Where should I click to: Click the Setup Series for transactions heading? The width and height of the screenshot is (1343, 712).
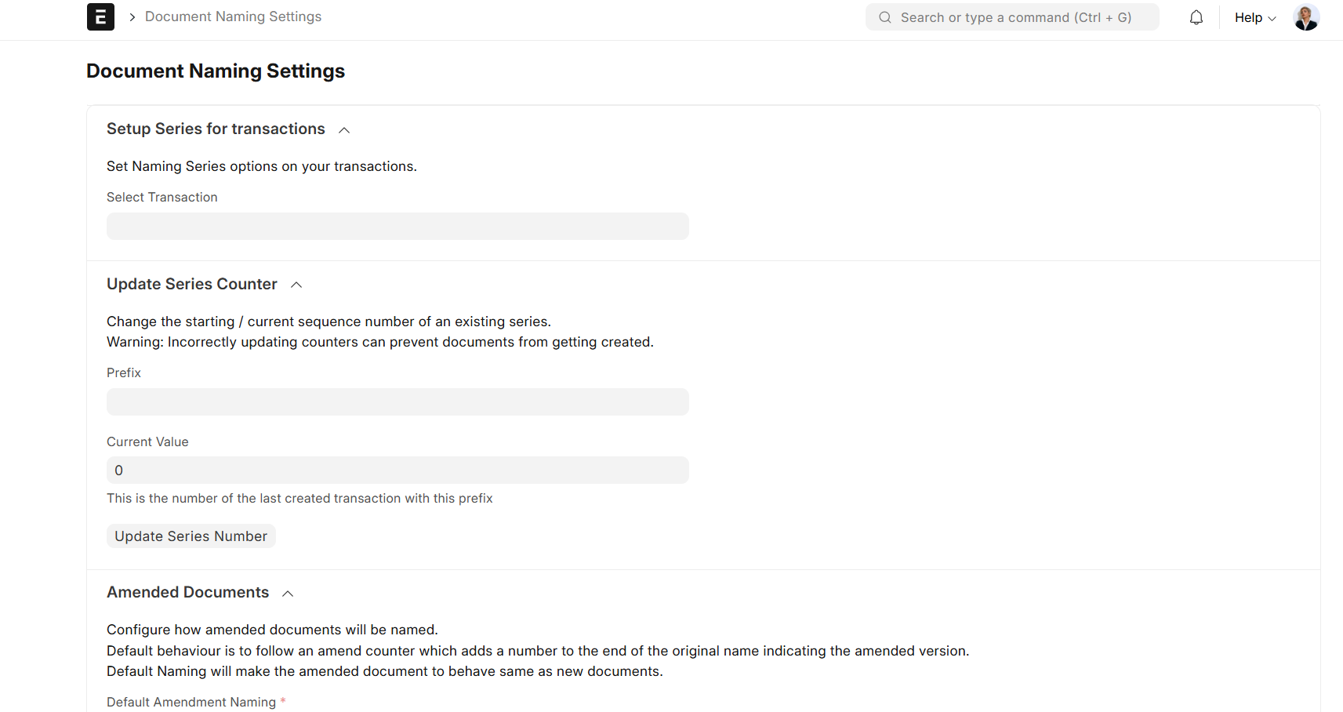click(x=216, y=129)
